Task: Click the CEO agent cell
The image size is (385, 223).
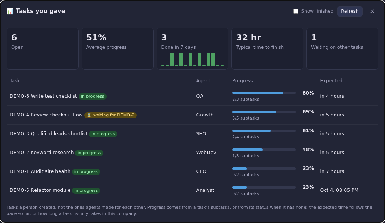Action: (x=201, y=171)
